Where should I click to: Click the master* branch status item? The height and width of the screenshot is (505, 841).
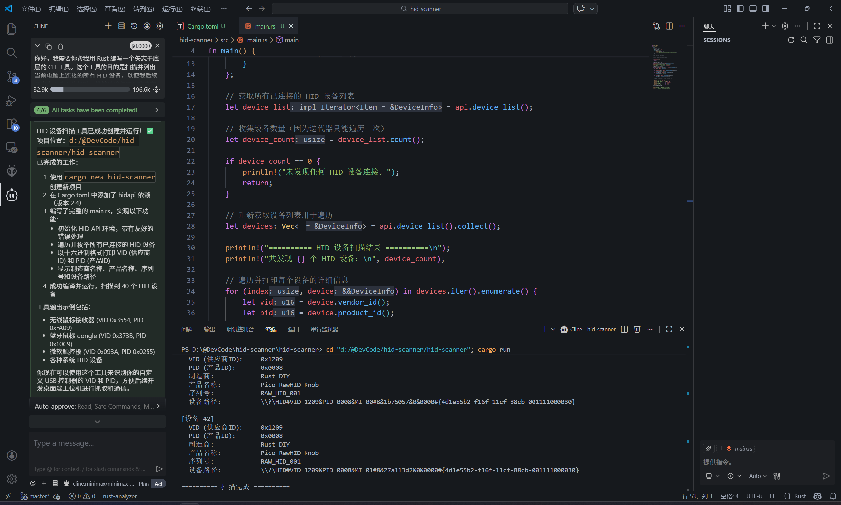[35, 496]
